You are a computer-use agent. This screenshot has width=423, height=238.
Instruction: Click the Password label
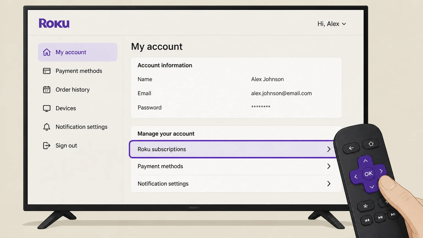pos(150,108)
